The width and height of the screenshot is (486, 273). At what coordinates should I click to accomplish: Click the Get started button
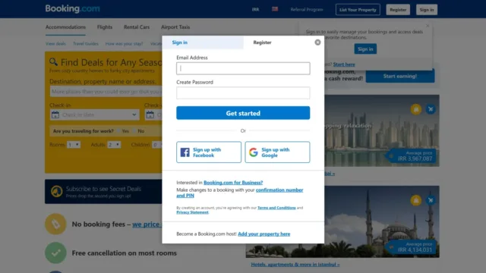coord(243,113)
